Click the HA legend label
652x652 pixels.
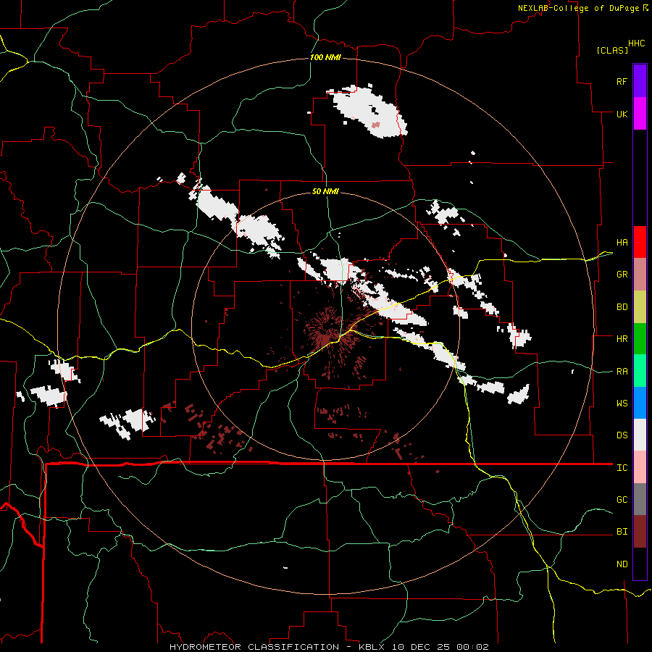[x=622, y=243]
